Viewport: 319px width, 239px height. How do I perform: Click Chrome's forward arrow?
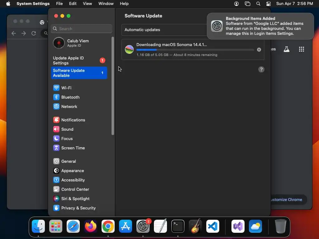[24, 33]
